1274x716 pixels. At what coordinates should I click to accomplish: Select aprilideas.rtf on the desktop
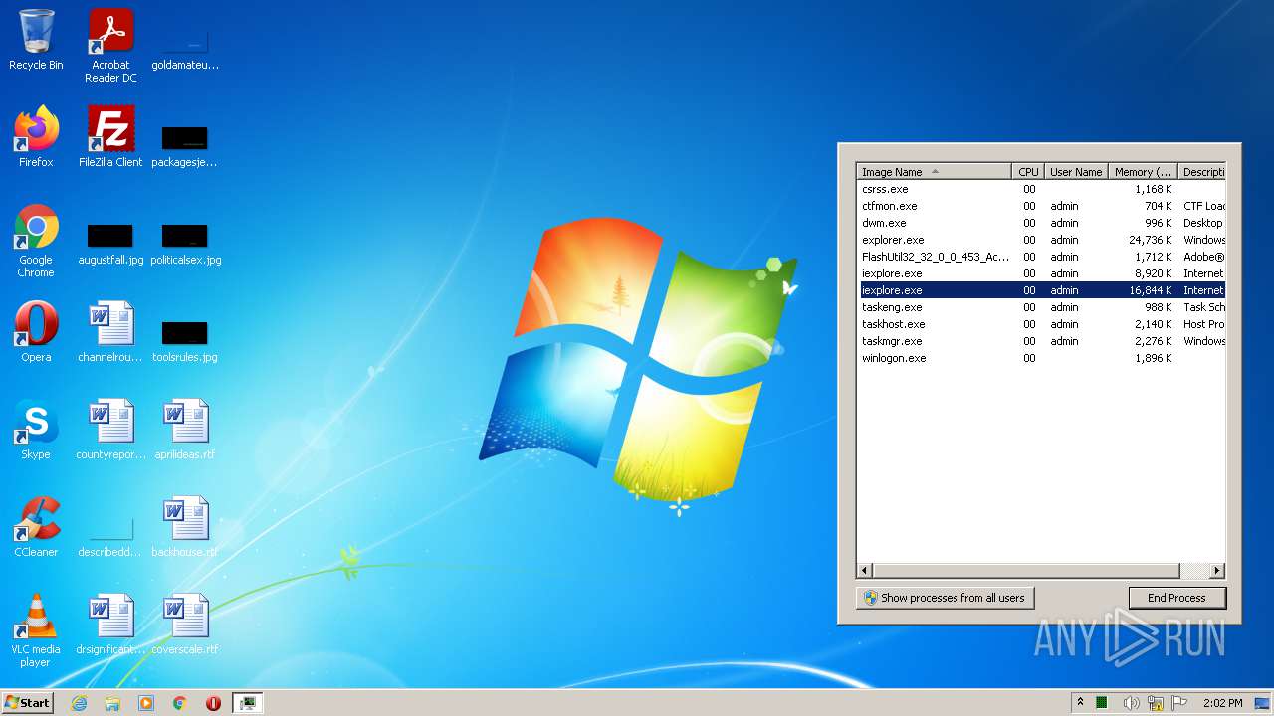(x=185, y=430)
